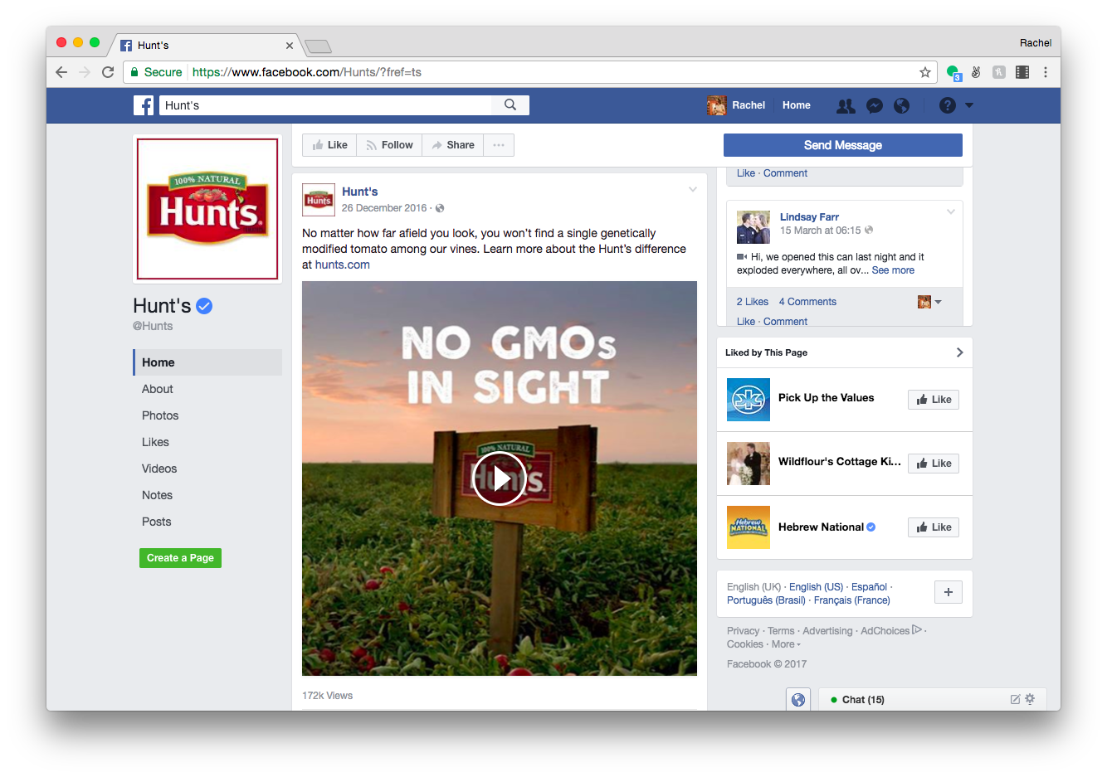This screenshot has width=1107, height=777.
Task: Click the Hunt's page profile logo
Action: 207,209
